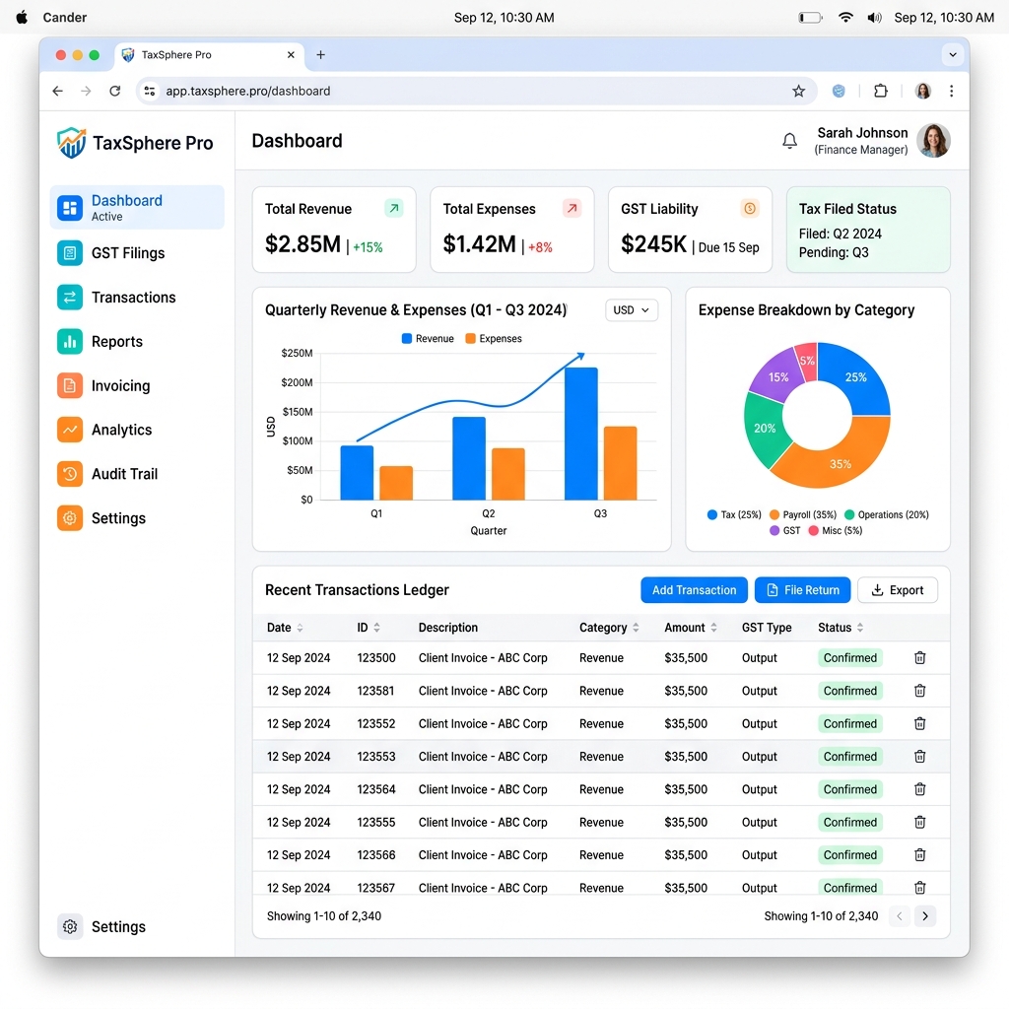Click the Total Revenue trend arrow icon
This screenshot has height=1009, width=1009.
(394, 208)
